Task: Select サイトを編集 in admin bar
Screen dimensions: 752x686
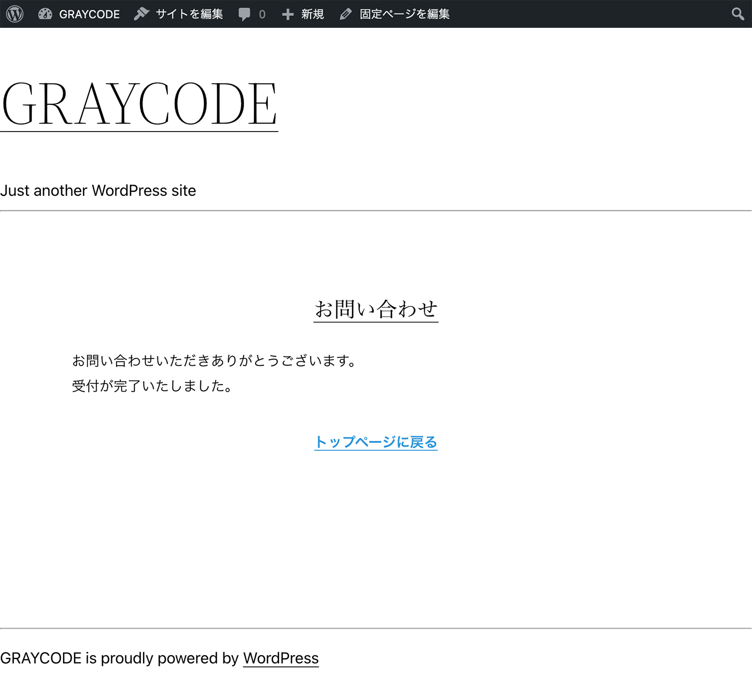Action: coord(189,14)
